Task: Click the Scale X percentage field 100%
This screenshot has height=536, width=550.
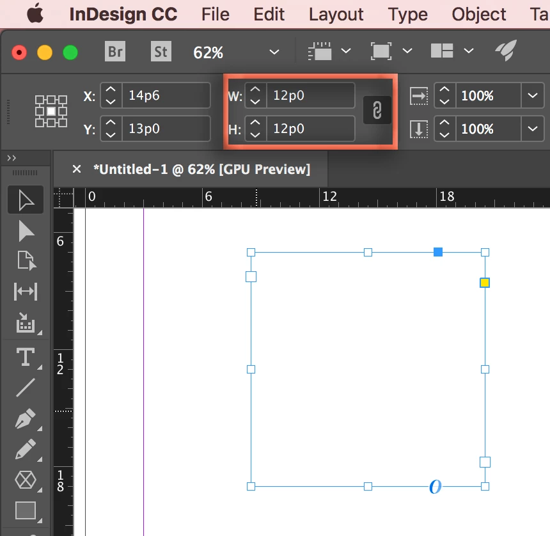Action: tap(489, 95)
